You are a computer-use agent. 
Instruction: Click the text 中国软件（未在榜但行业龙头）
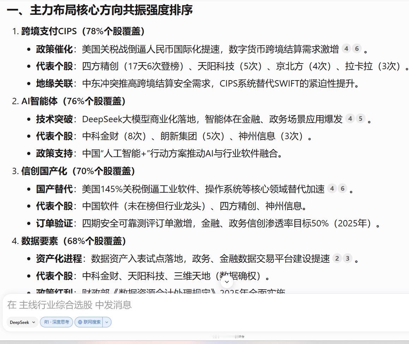144,206
